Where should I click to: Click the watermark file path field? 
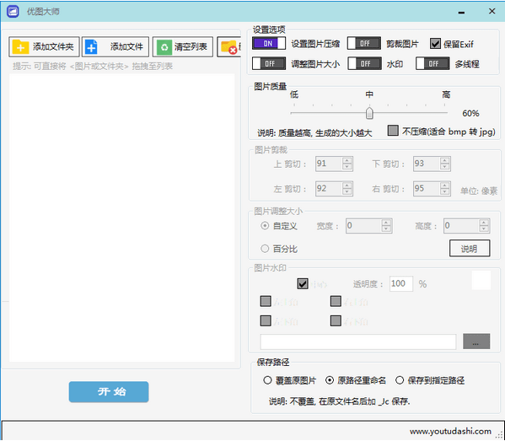(x=357, y=342)
